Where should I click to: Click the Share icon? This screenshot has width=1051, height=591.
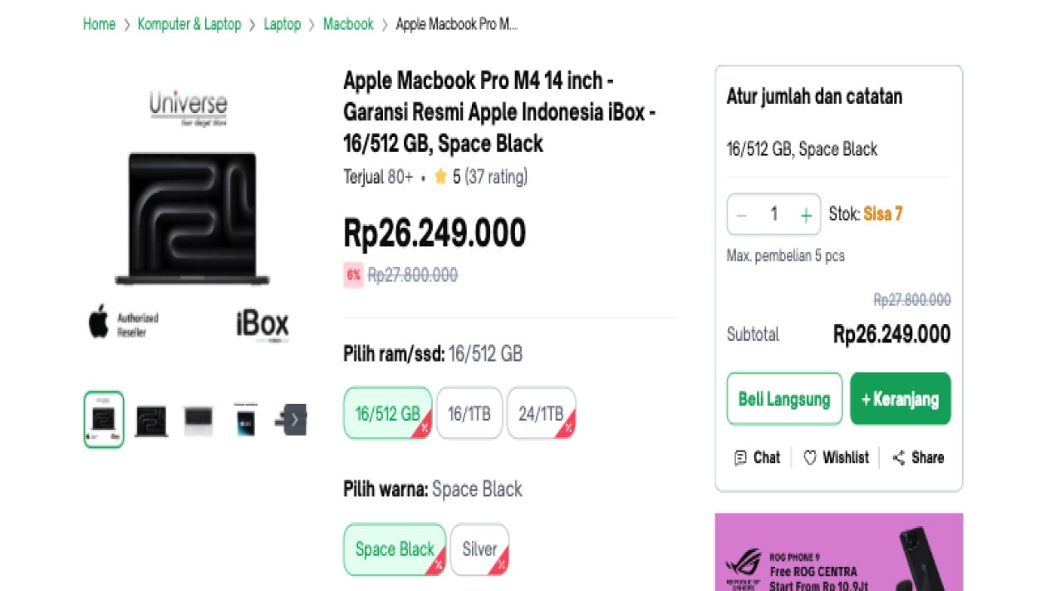tap(898, 457)
